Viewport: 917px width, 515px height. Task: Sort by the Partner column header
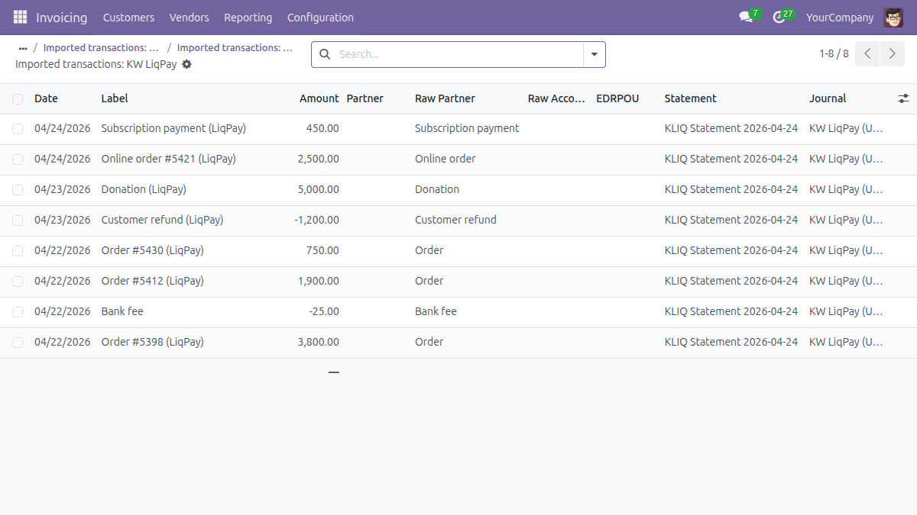coord(365,98)
